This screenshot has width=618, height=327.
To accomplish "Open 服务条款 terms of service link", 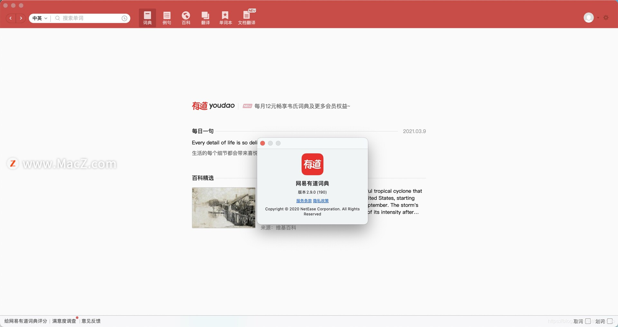I will (304, 201).
